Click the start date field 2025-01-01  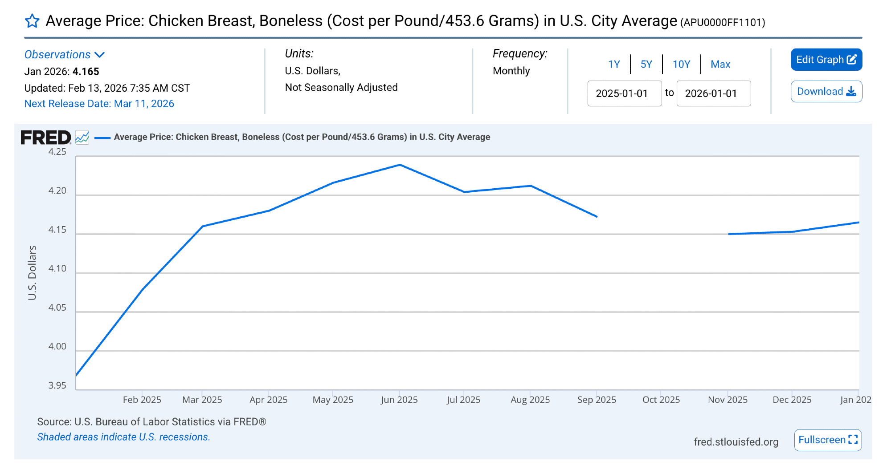(x=624, y=93)
